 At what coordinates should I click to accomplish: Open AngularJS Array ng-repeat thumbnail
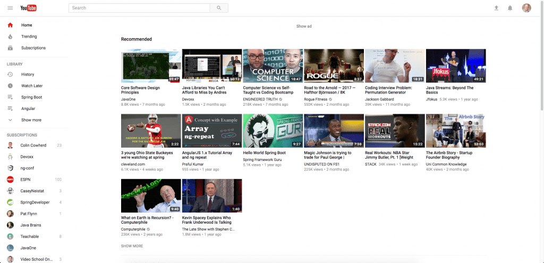(212, 131)
